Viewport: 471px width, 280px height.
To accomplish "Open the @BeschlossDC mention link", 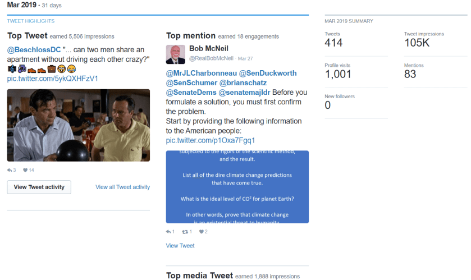I will coord(34,50).
